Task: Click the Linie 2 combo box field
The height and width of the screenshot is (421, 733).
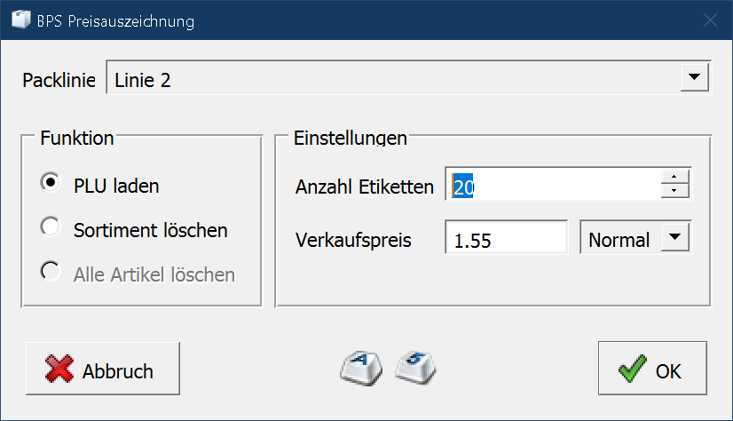Action: pyautogui.click(x=390, y=79)
